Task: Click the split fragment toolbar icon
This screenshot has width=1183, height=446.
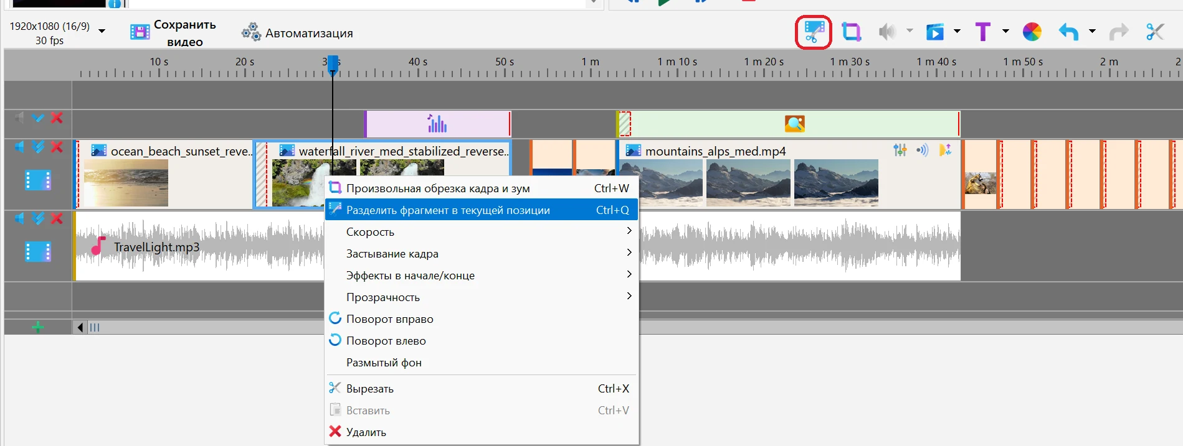Action: [814, 32]
